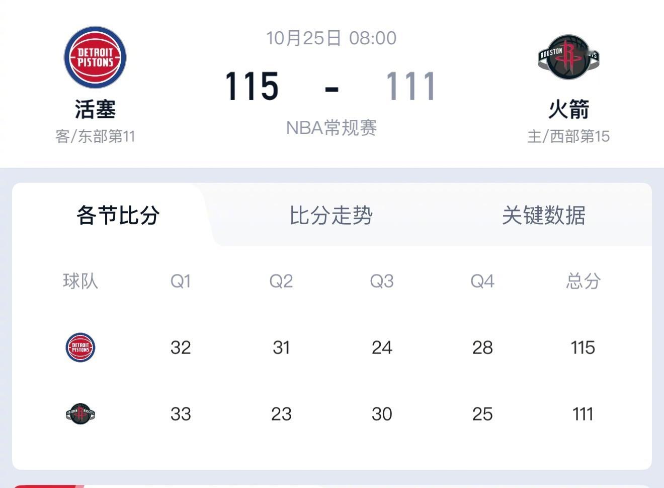This screenshot has height=488, width=664.
Task: Switch to the 比分走势 tab
Action: click(332, 215)
